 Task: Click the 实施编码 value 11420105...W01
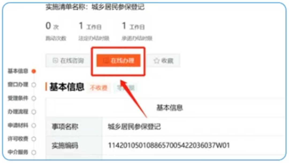169,145
